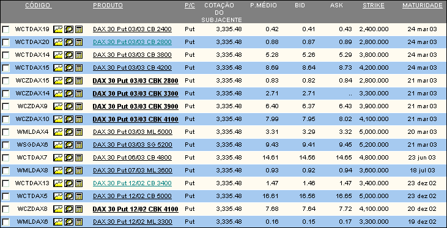Select the WCTDAX13 row checkbox
447x228 pixels.
(6, 183)
